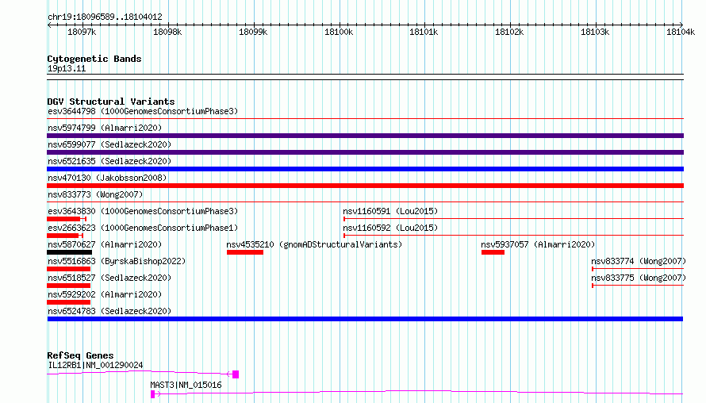Click the purple nsv5974799 variant bar

tap(365, 136)
